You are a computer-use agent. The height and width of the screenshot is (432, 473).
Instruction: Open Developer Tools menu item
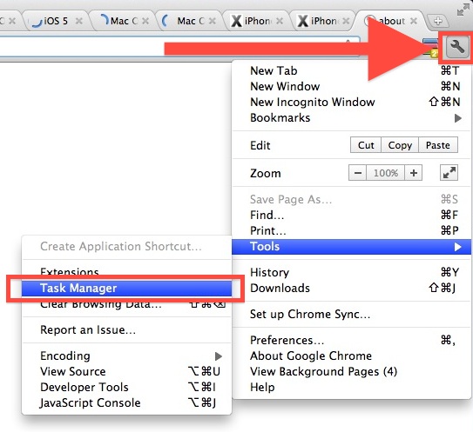coord(126,387)
